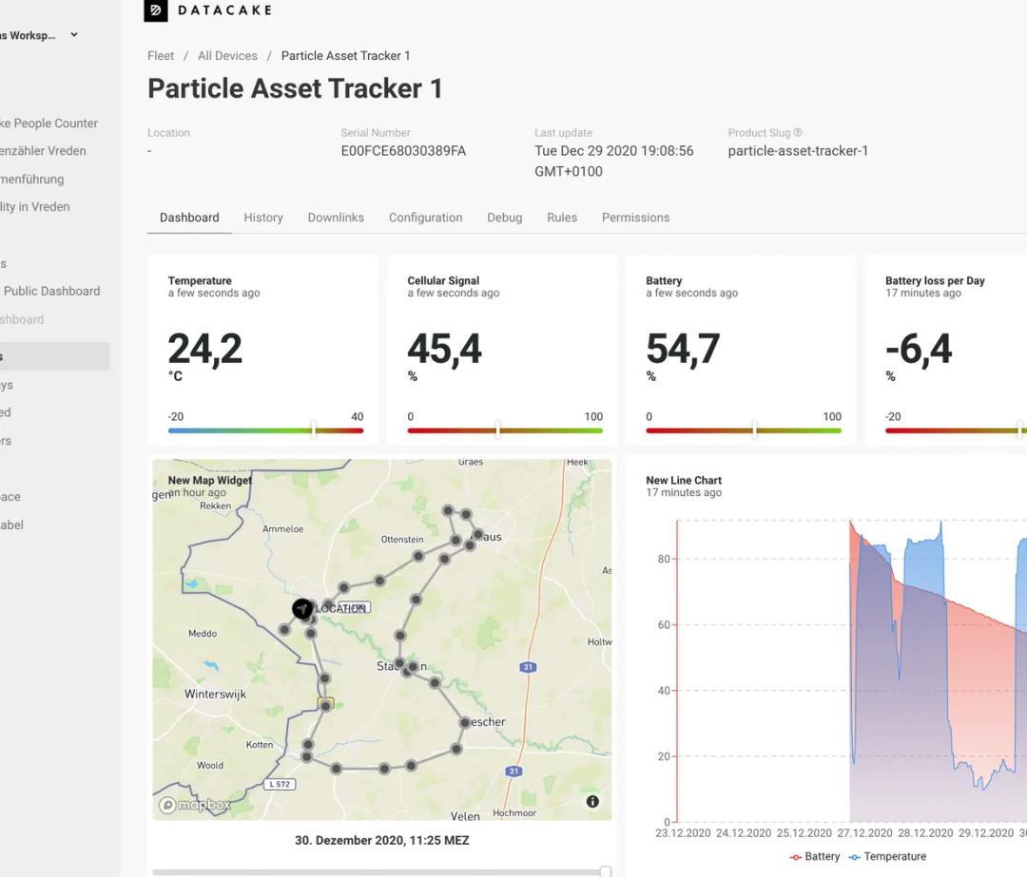Go to the Rules tab
The image size is (1027, 877).
click(562, 218)
